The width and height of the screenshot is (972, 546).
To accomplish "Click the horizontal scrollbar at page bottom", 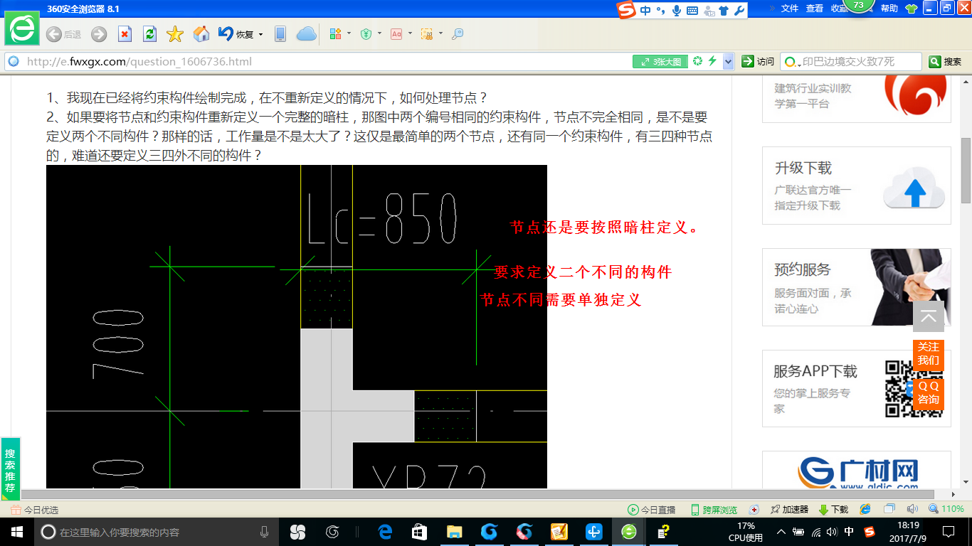I will 477,494.
